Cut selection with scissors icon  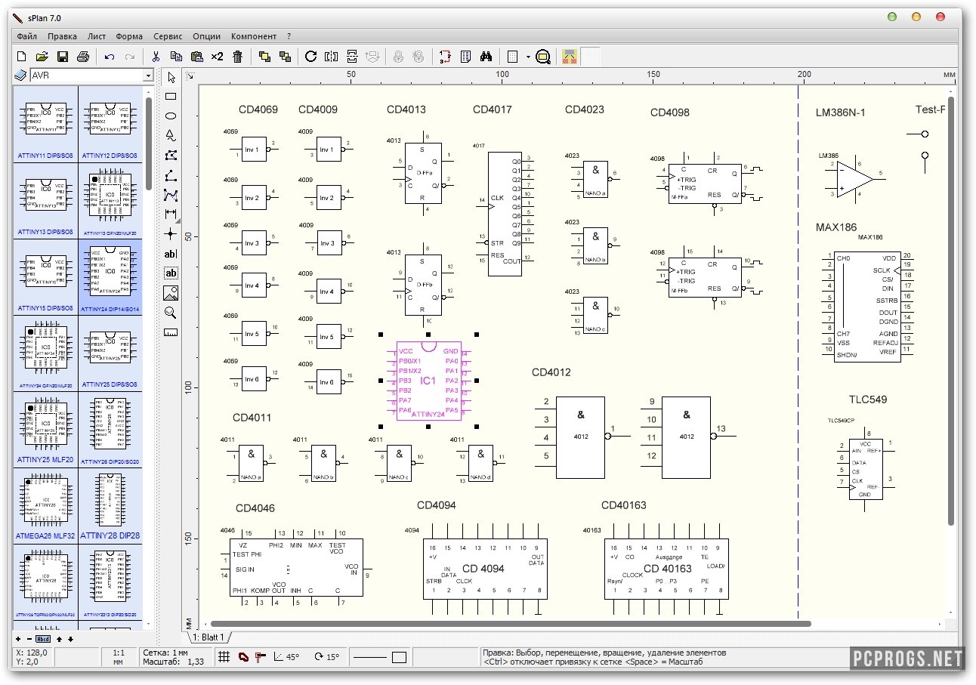(156, 57)
